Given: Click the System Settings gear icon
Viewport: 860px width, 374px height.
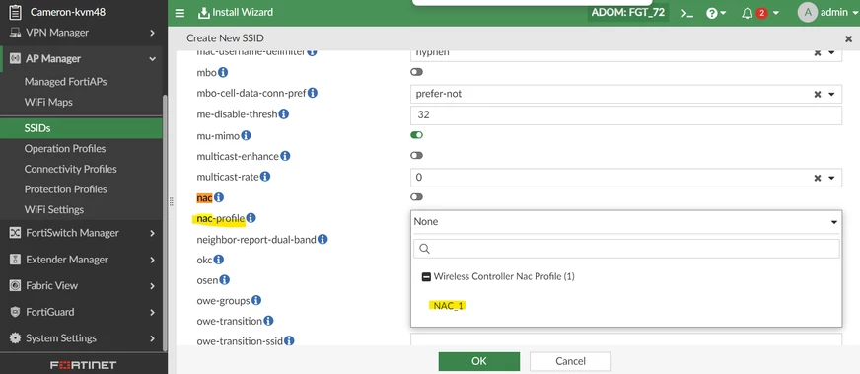Looking at the screenshot, I should 16,338.
